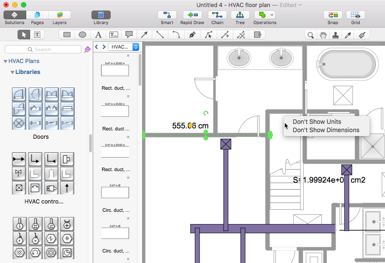This screenshot has height=263, width=385.
Task: Toggle Snap in the toolbar
Action: (x=332, y=15)
